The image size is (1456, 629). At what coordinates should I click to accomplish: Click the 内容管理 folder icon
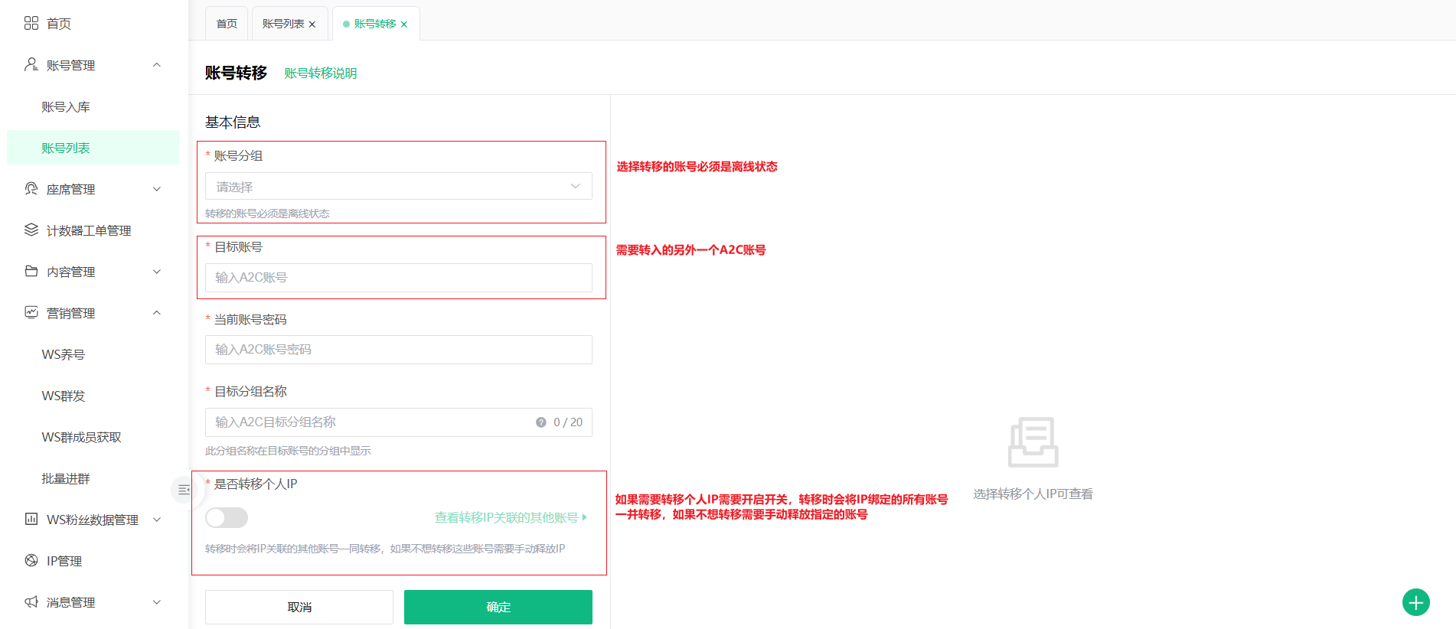[31, 272]
